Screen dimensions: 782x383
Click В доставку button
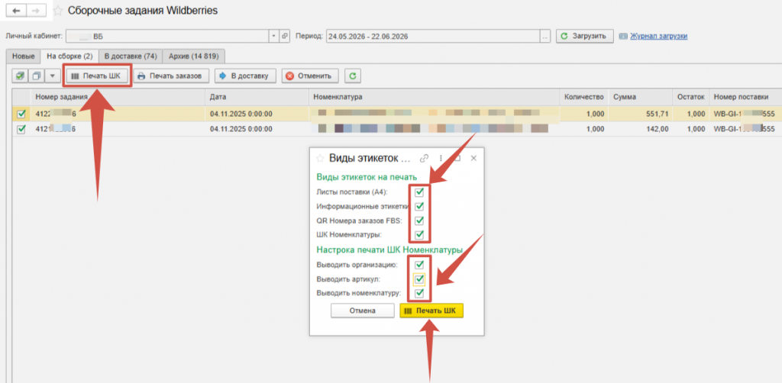tap(245, 76)
